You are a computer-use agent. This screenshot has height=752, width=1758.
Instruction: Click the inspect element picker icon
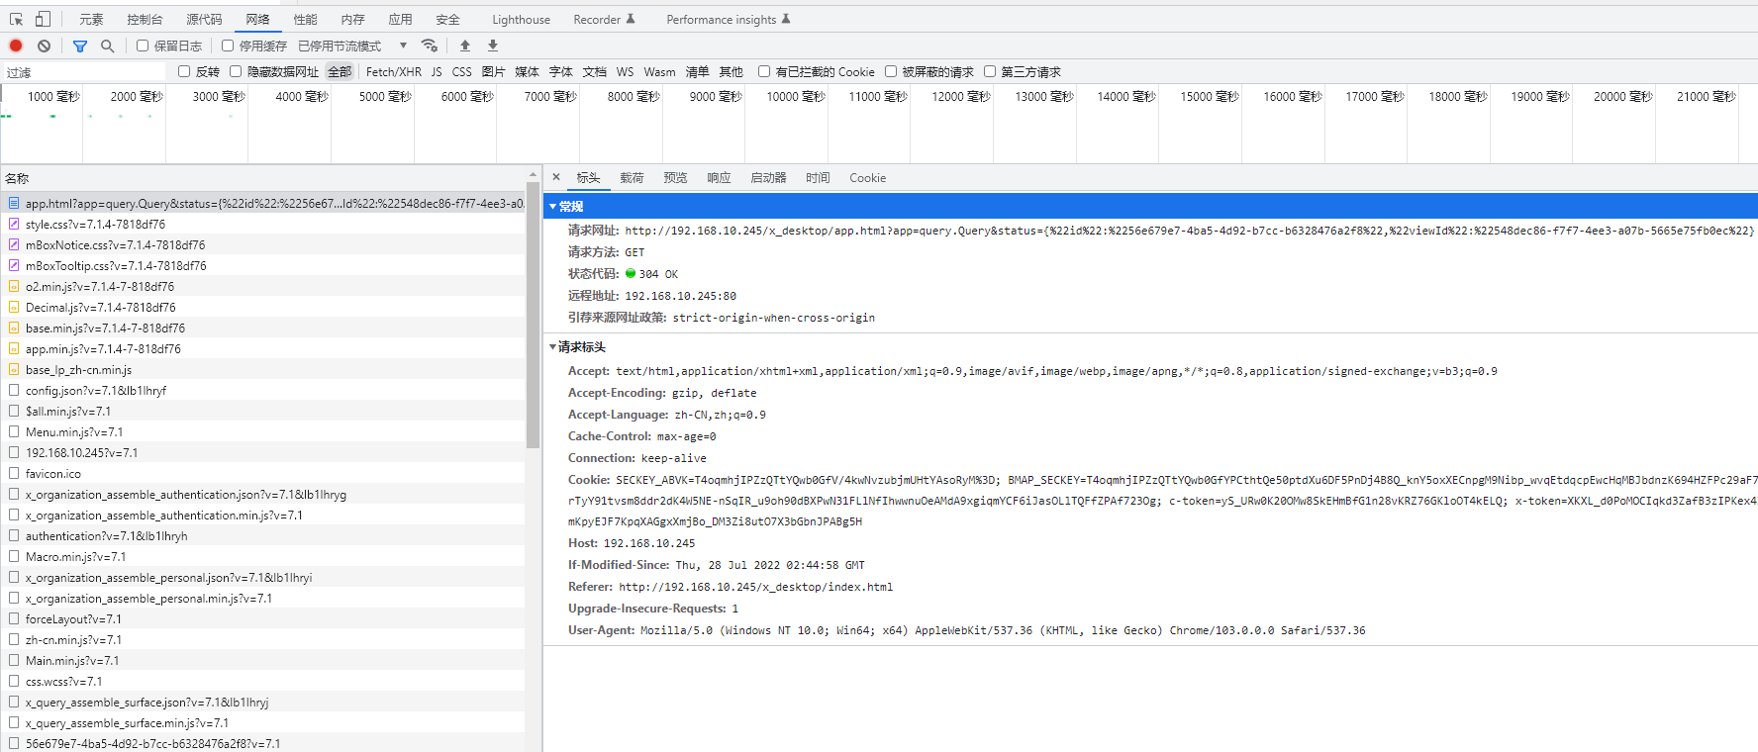pyautogui.click(x=16, y=19)
